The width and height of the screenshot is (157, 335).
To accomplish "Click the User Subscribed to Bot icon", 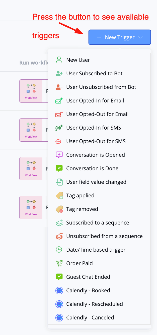I will [x=59, y=74].
